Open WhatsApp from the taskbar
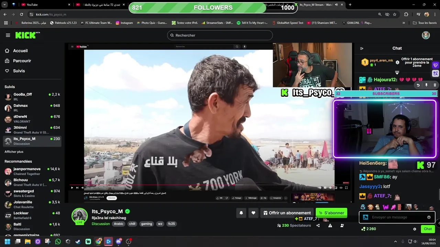 [58, 242]
